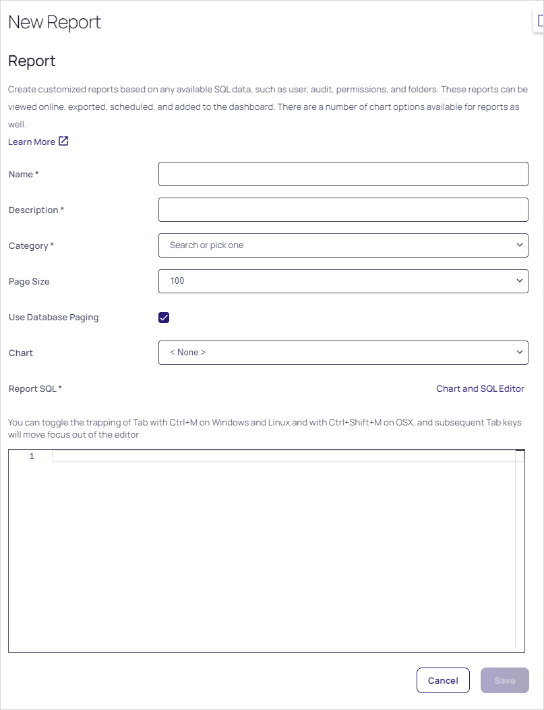Open the Category search-or-pick dropdown
The image size is (544, 710).
click(337, 245)
